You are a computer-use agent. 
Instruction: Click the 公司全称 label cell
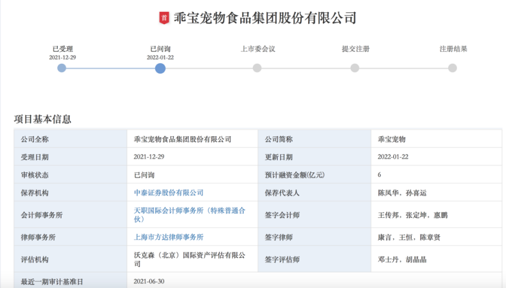[x=70, y=139]
